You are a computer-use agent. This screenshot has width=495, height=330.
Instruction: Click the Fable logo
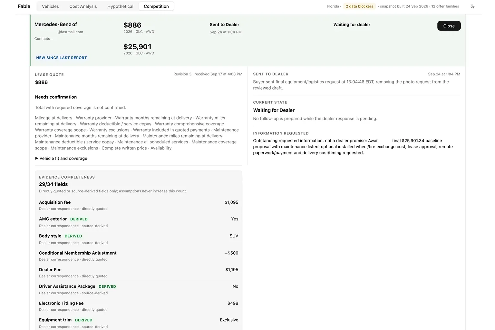coord(24,6)
